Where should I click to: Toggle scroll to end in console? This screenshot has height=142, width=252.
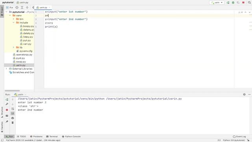pyautogui.click(x=13, y=114)
